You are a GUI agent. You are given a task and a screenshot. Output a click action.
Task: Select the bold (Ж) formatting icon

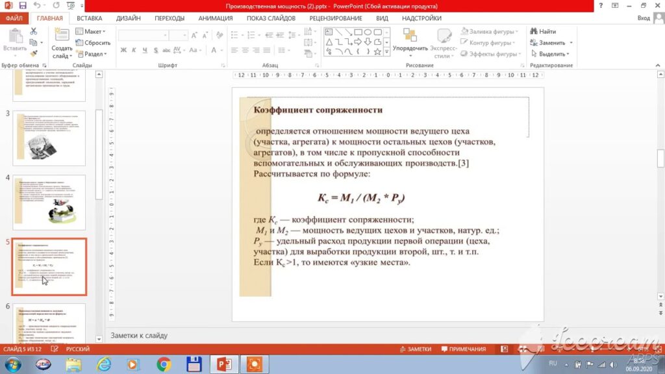(124, 49)
